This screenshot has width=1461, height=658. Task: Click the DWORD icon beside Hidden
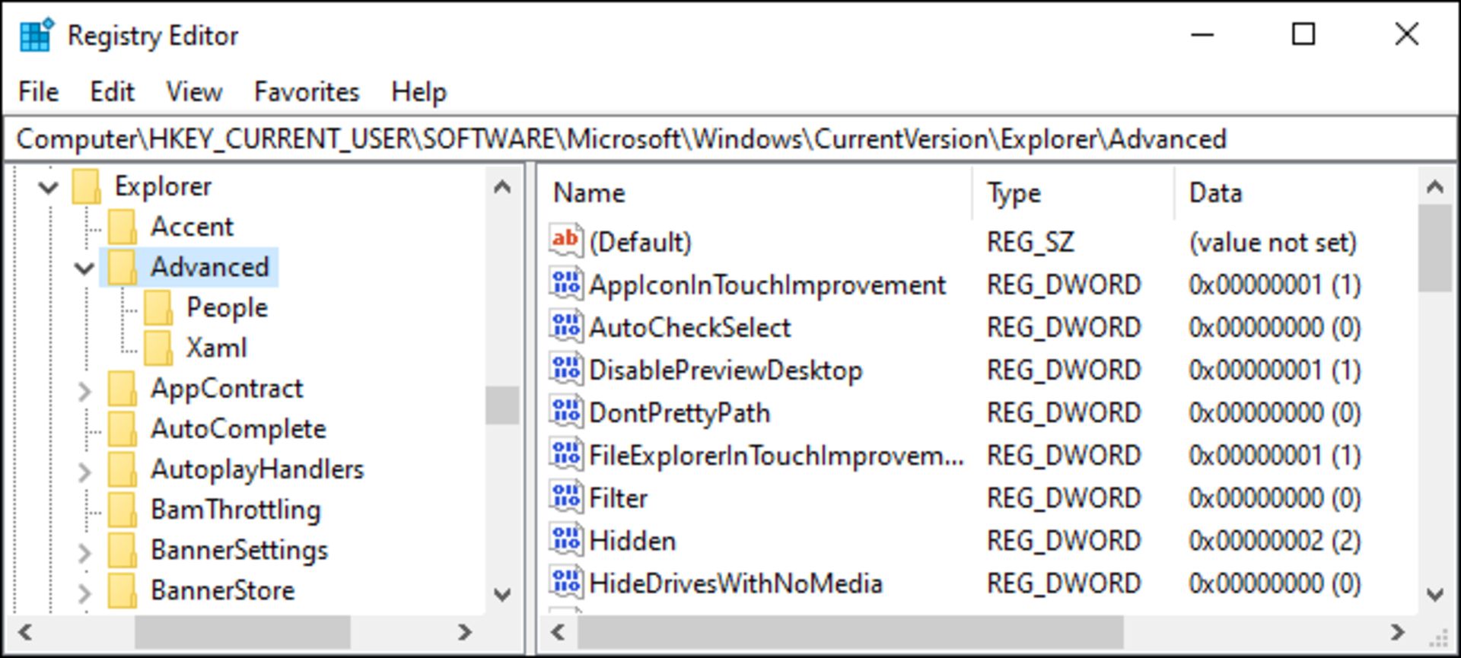click(x=566, y=539)
